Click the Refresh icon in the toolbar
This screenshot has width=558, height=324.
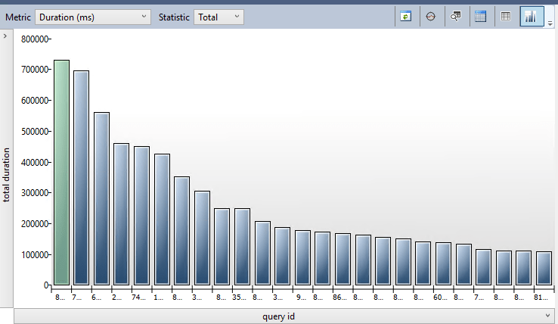tap(406, 16)
